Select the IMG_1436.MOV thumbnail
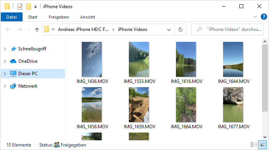The image size is (269, 150). (91, 59)
